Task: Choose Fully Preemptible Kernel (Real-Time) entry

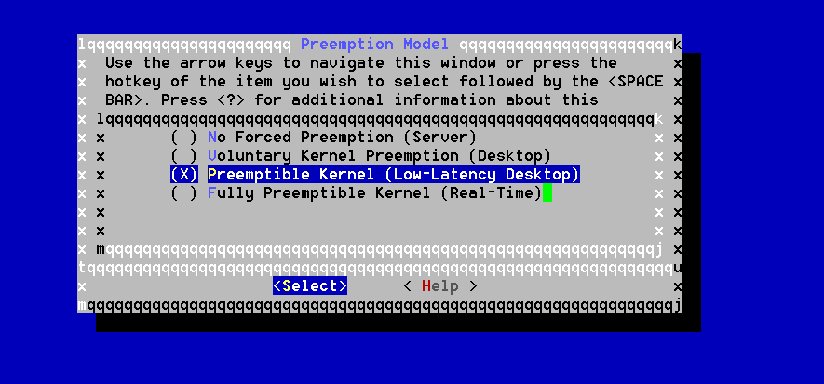Action: coord(374,193)
